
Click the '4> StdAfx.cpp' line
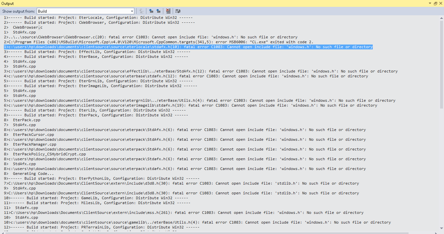coord(20,61)
